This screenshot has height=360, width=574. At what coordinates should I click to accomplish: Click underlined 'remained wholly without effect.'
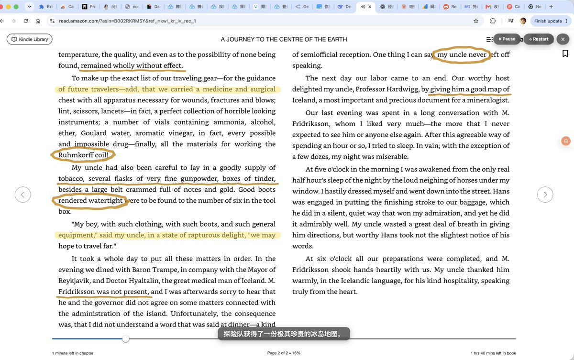pos(132,65)
